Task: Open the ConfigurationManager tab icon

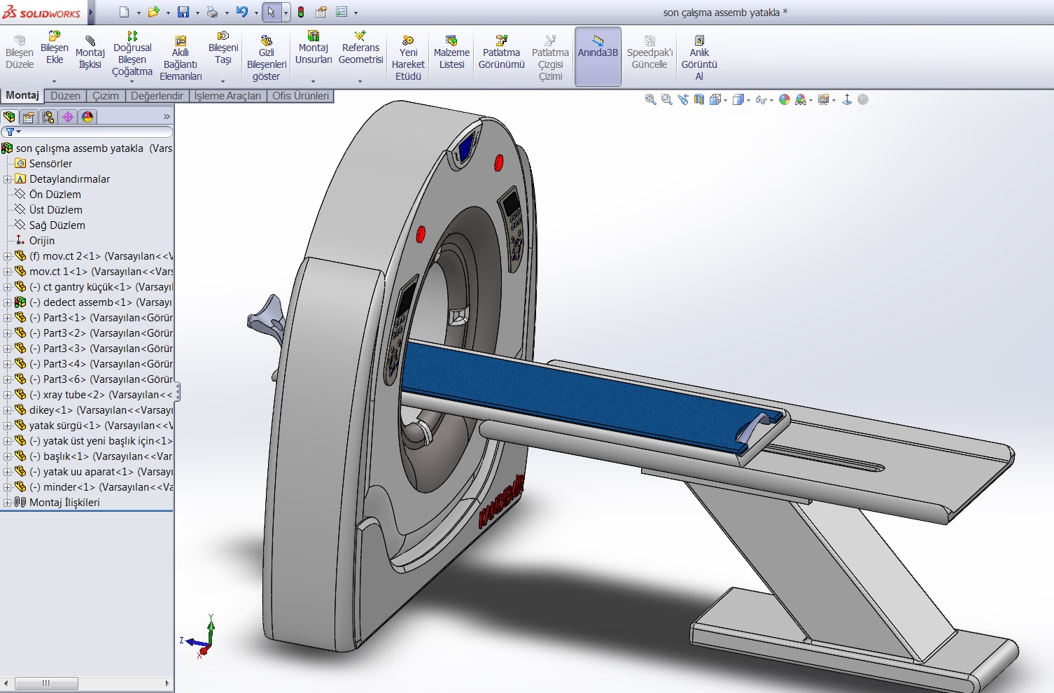Action: pyautogui.click(x=48, y=117)
